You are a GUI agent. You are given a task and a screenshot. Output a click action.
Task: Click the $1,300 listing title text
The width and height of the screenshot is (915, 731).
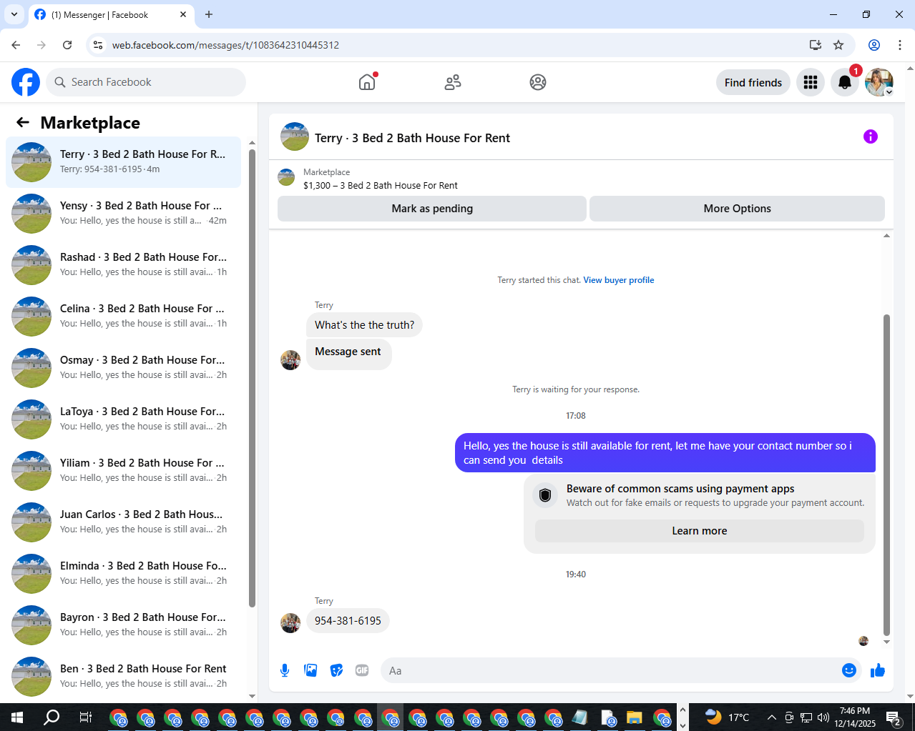tap(381, 186)
